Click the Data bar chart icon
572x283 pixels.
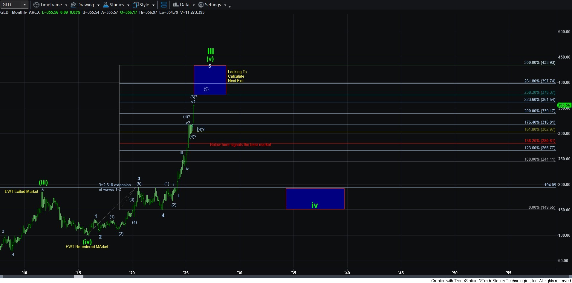click(x=176, y=5)
